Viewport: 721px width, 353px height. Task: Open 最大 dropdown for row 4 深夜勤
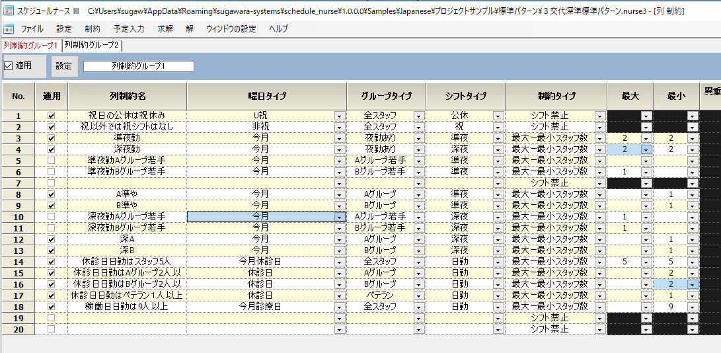[x=647, y=149]
